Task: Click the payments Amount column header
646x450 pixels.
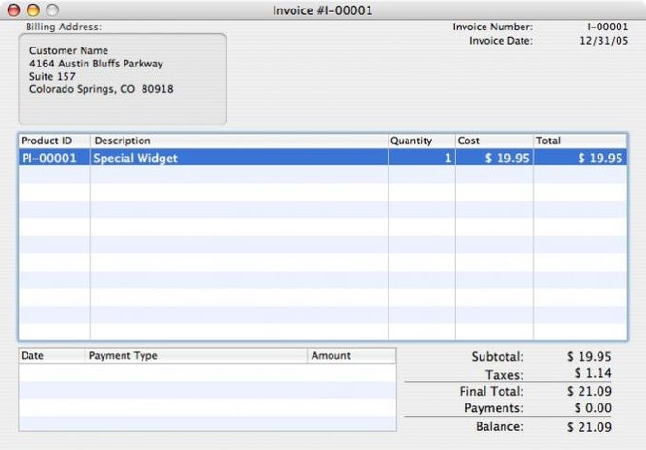Action: [x=351, y=356]
